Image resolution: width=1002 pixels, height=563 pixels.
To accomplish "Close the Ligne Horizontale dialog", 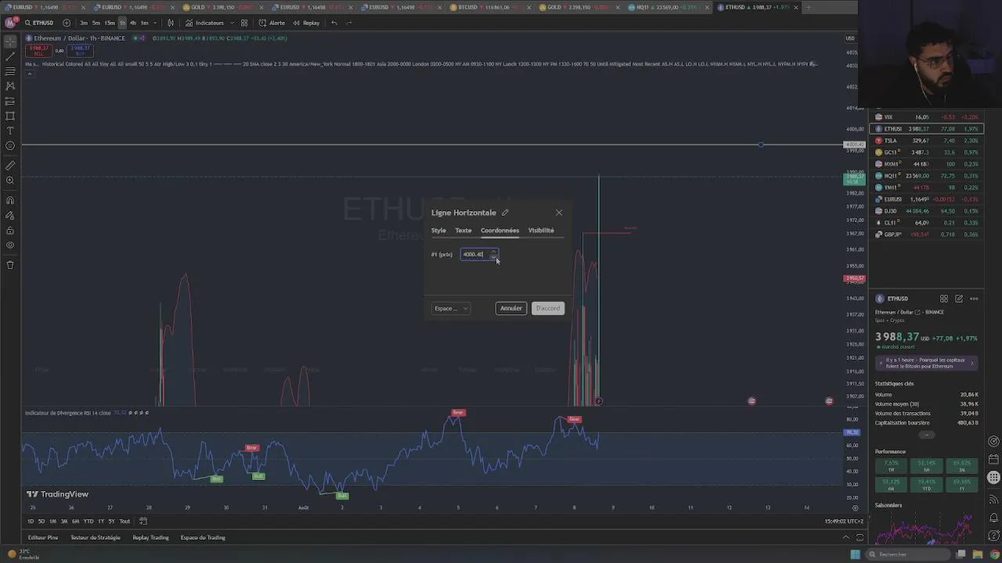I will tap(559, 213).
